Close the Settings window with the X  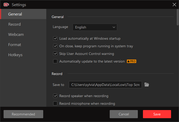point(174,5)
